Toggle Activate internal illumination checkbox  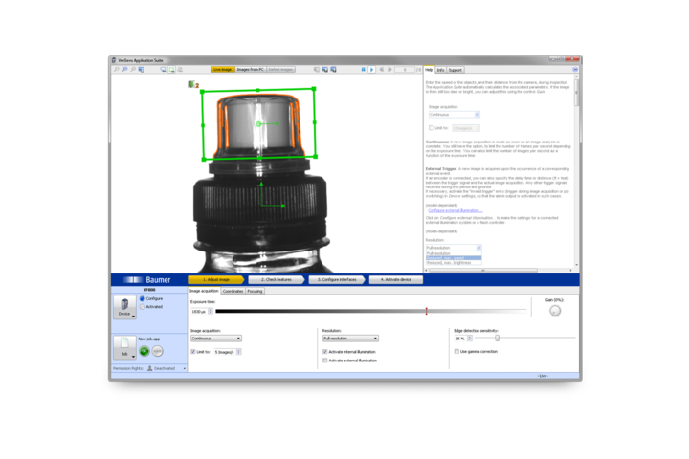324,351
